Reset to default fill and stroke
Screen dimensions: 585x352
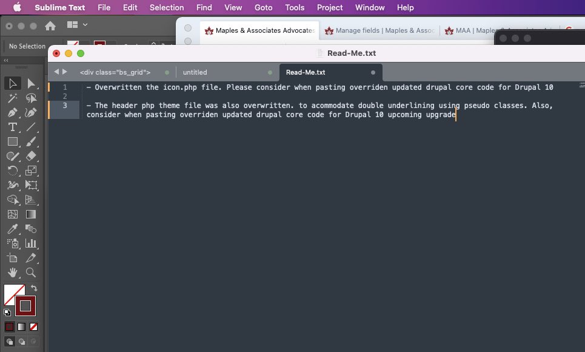6,313
